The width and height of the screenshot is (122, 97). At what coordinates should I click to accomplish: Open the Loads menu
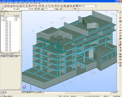coord(18,3)
